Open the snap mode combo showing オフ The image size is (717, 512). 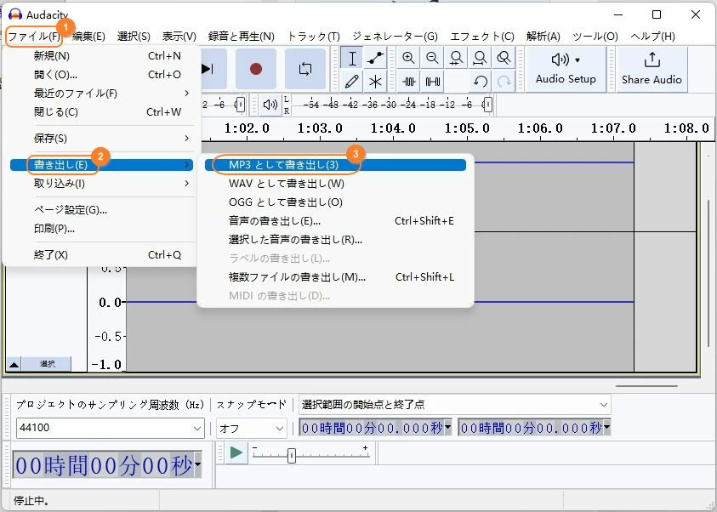(251, 428)
